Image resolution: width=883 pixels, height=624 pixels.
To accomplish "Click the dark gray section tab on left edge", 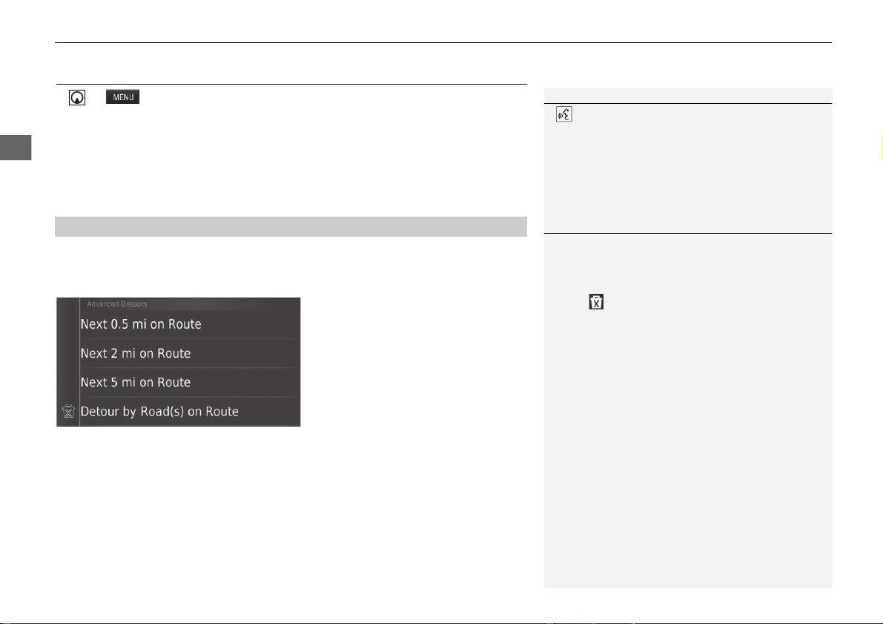I will pos(16,148).
